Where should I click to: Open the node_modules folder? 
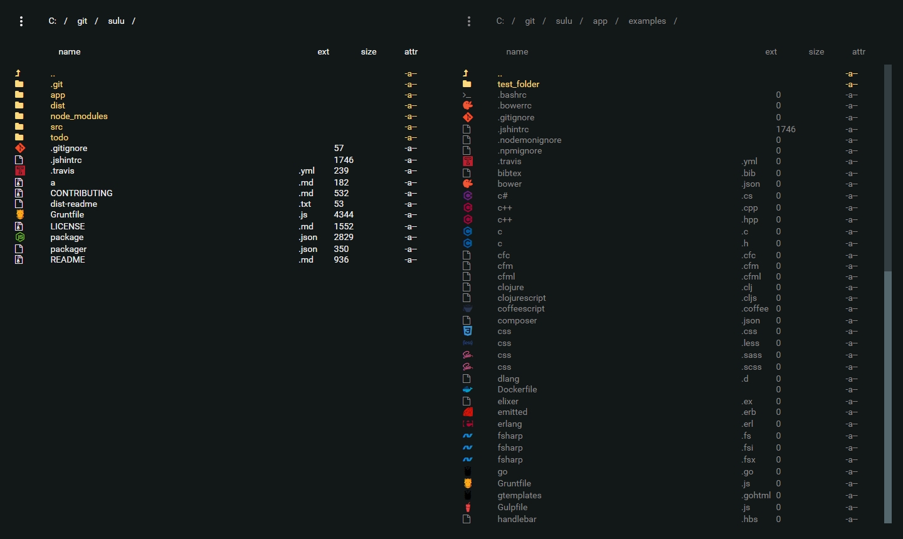coord(79,116)
